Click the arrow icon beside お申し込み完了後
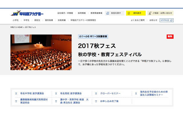 click(96, 101)
